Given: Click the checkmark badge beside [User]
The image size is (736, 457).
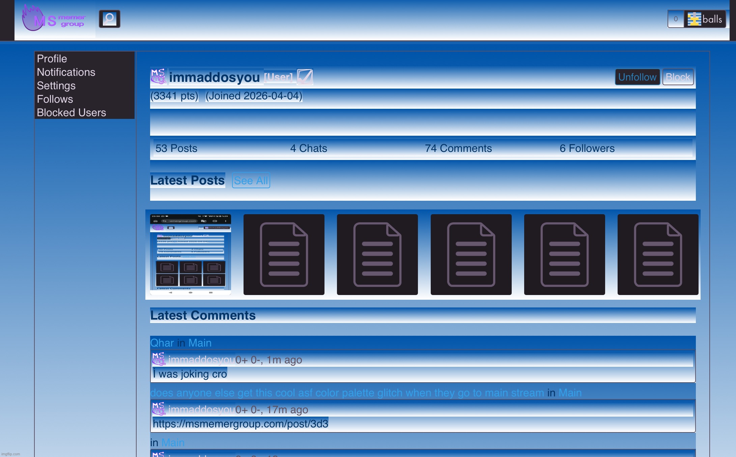Looking at the screenshot, I should (x=305, y=77).
